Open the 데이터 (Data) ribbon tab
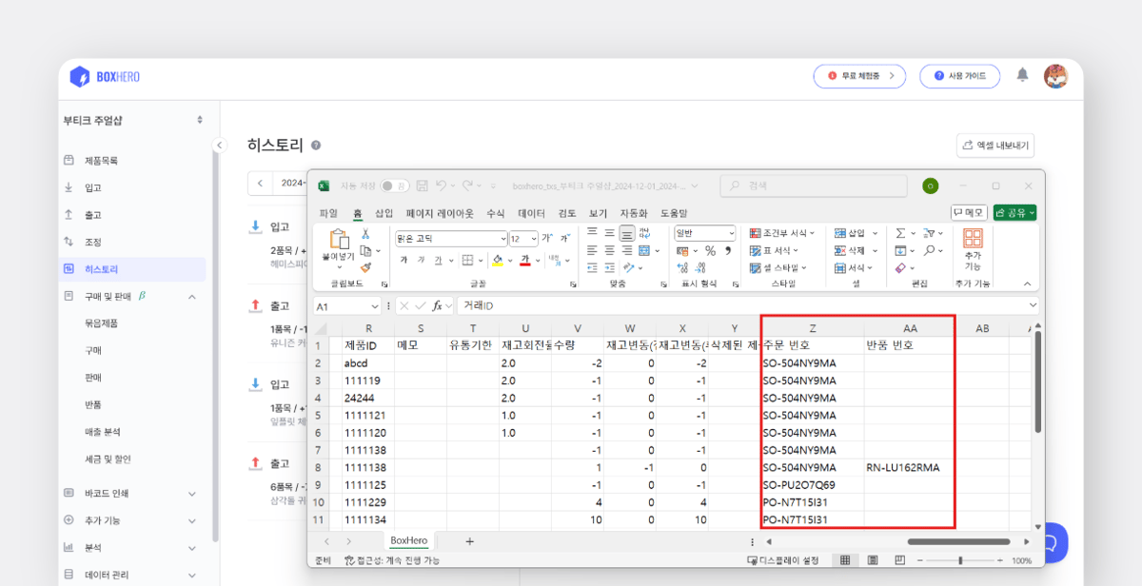This screenshot has width=1142, height=586. coord(531,213)
